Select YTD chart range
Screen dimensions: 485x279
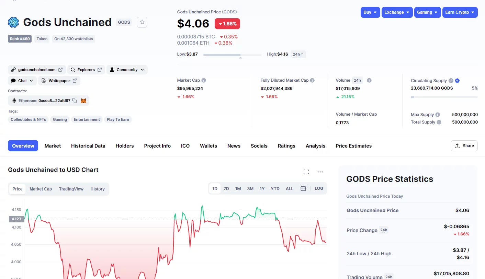tap(275, 189)
